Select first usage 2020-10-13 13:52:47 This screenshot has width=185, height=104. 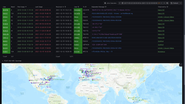click(x=25, y=38)
